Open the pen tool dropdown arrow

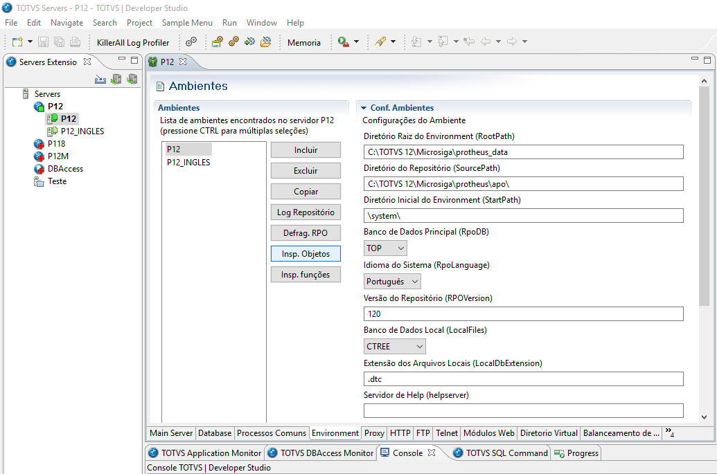(392, 42)
